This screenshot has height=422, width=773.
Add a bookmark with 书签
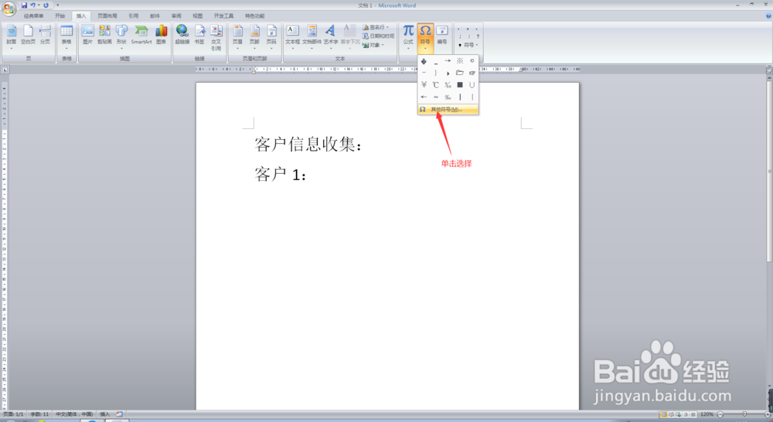199,35
